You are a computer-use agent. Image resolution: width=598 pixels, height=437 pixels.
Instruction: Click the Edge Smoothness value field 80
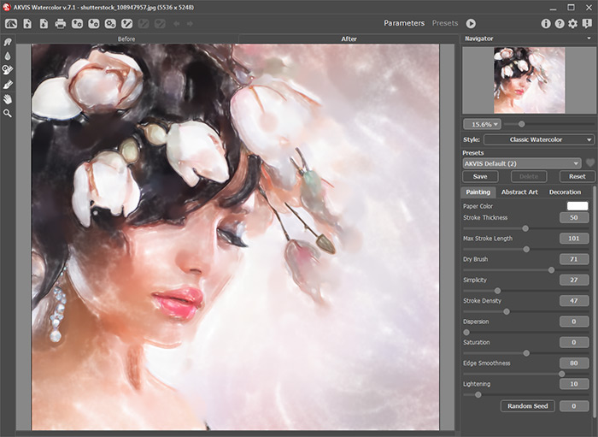[x=574, y=363]
